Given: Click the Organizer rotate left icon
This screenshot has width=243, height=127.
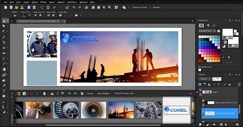Looking at the screenshot, I should pos(69,93).
